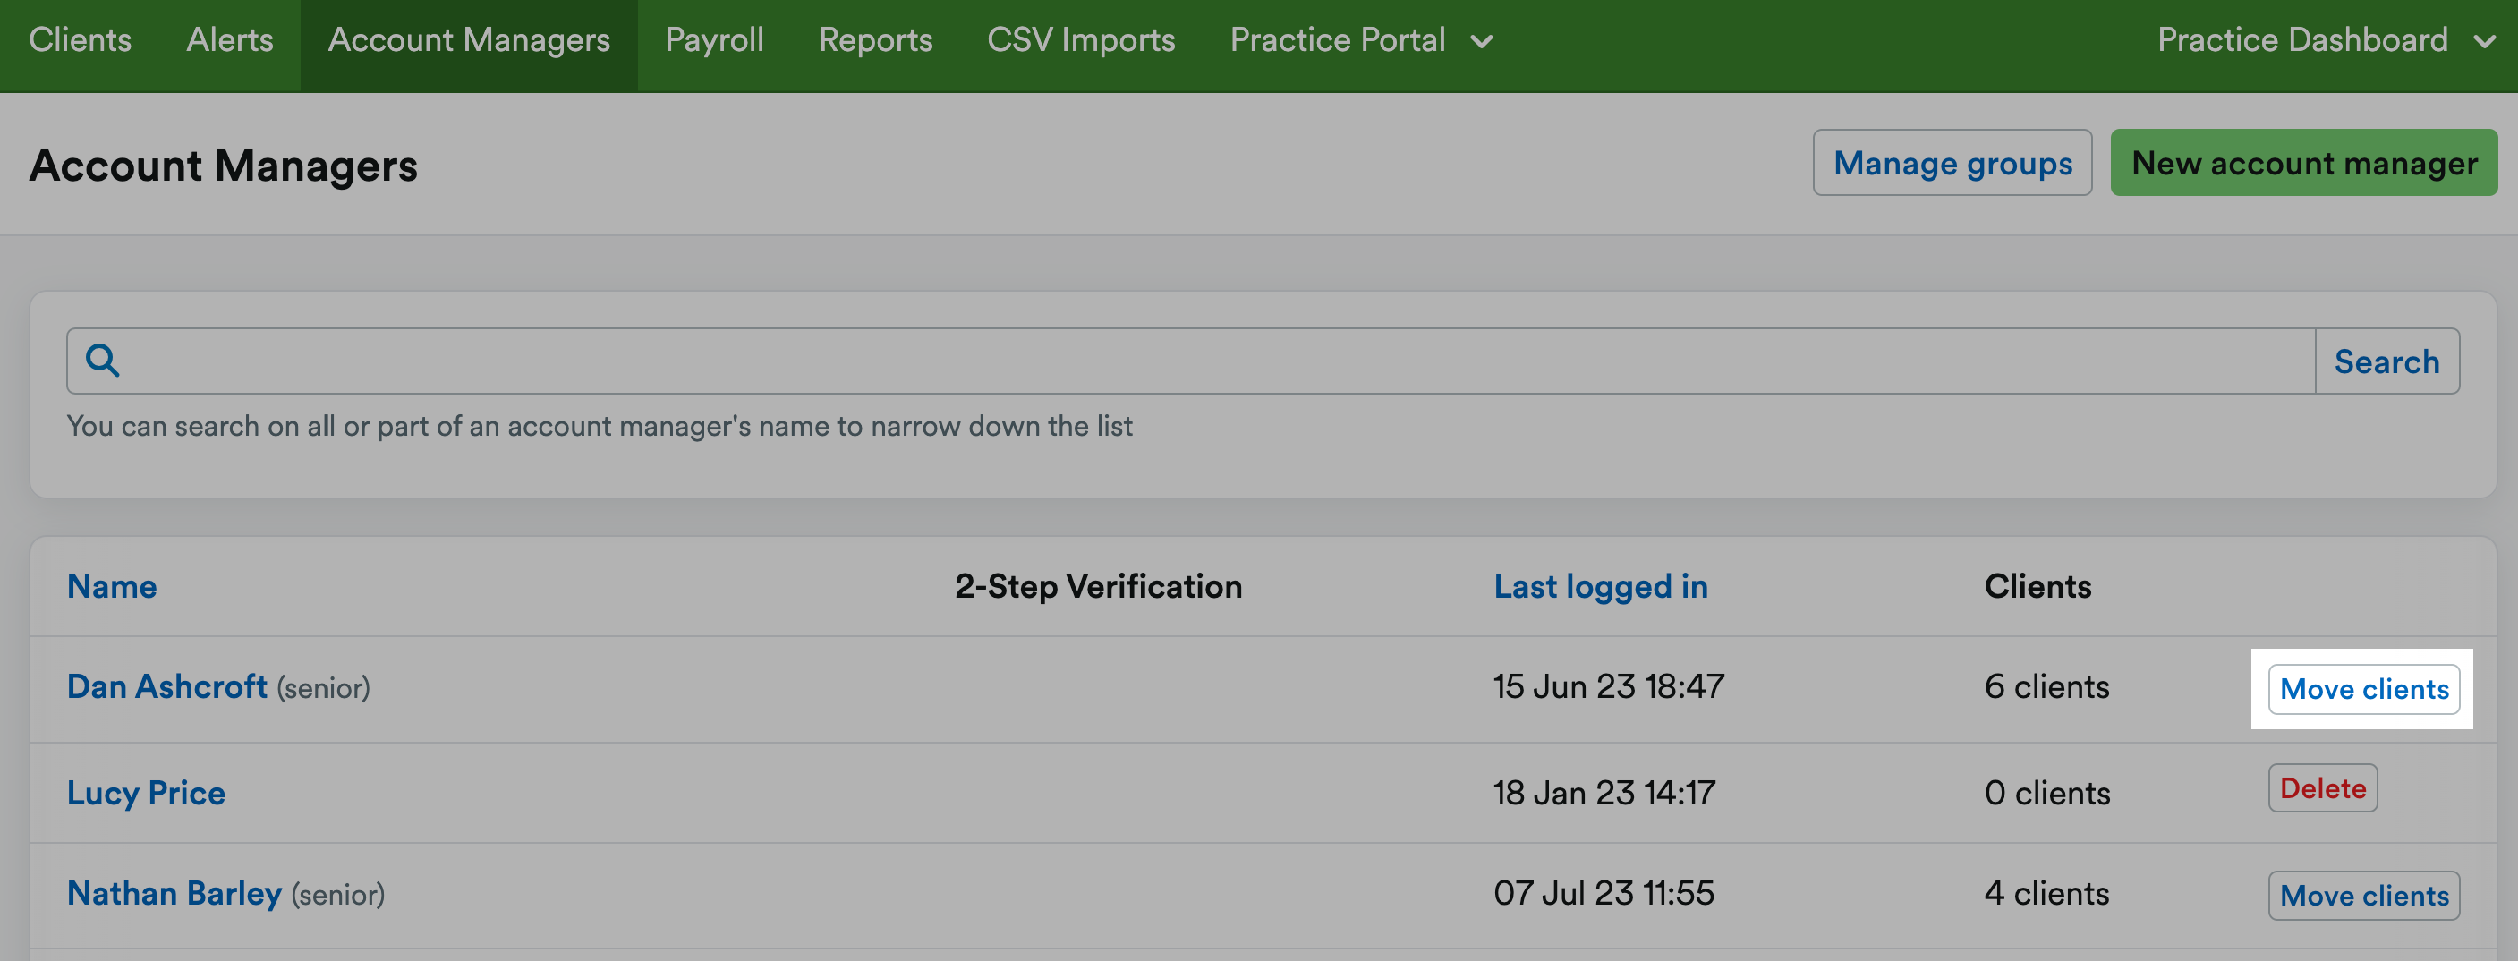Click the search hint text below the field
2518x961 pixels.
click(600, 426)
